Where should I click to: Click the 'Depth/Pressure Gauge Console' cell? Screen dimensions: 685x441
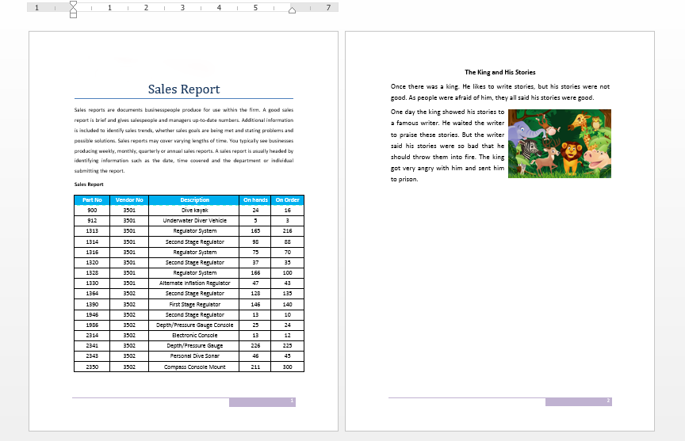[194, 325]
